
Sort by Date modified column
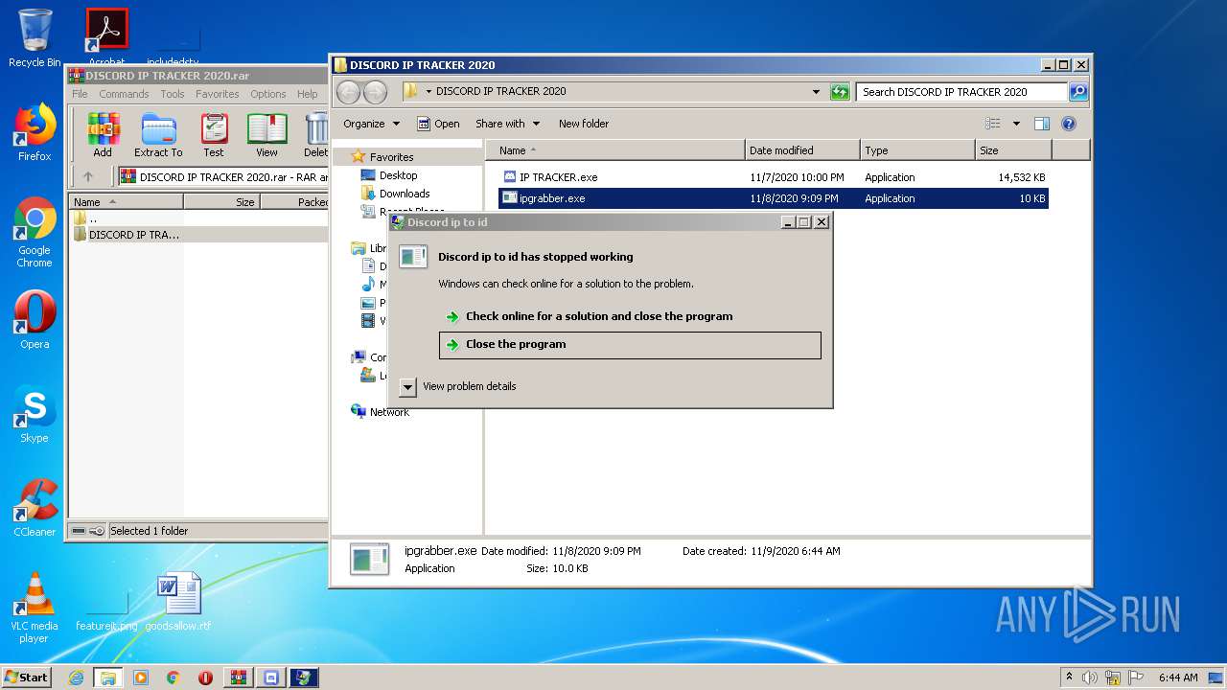tap(802, 150)
